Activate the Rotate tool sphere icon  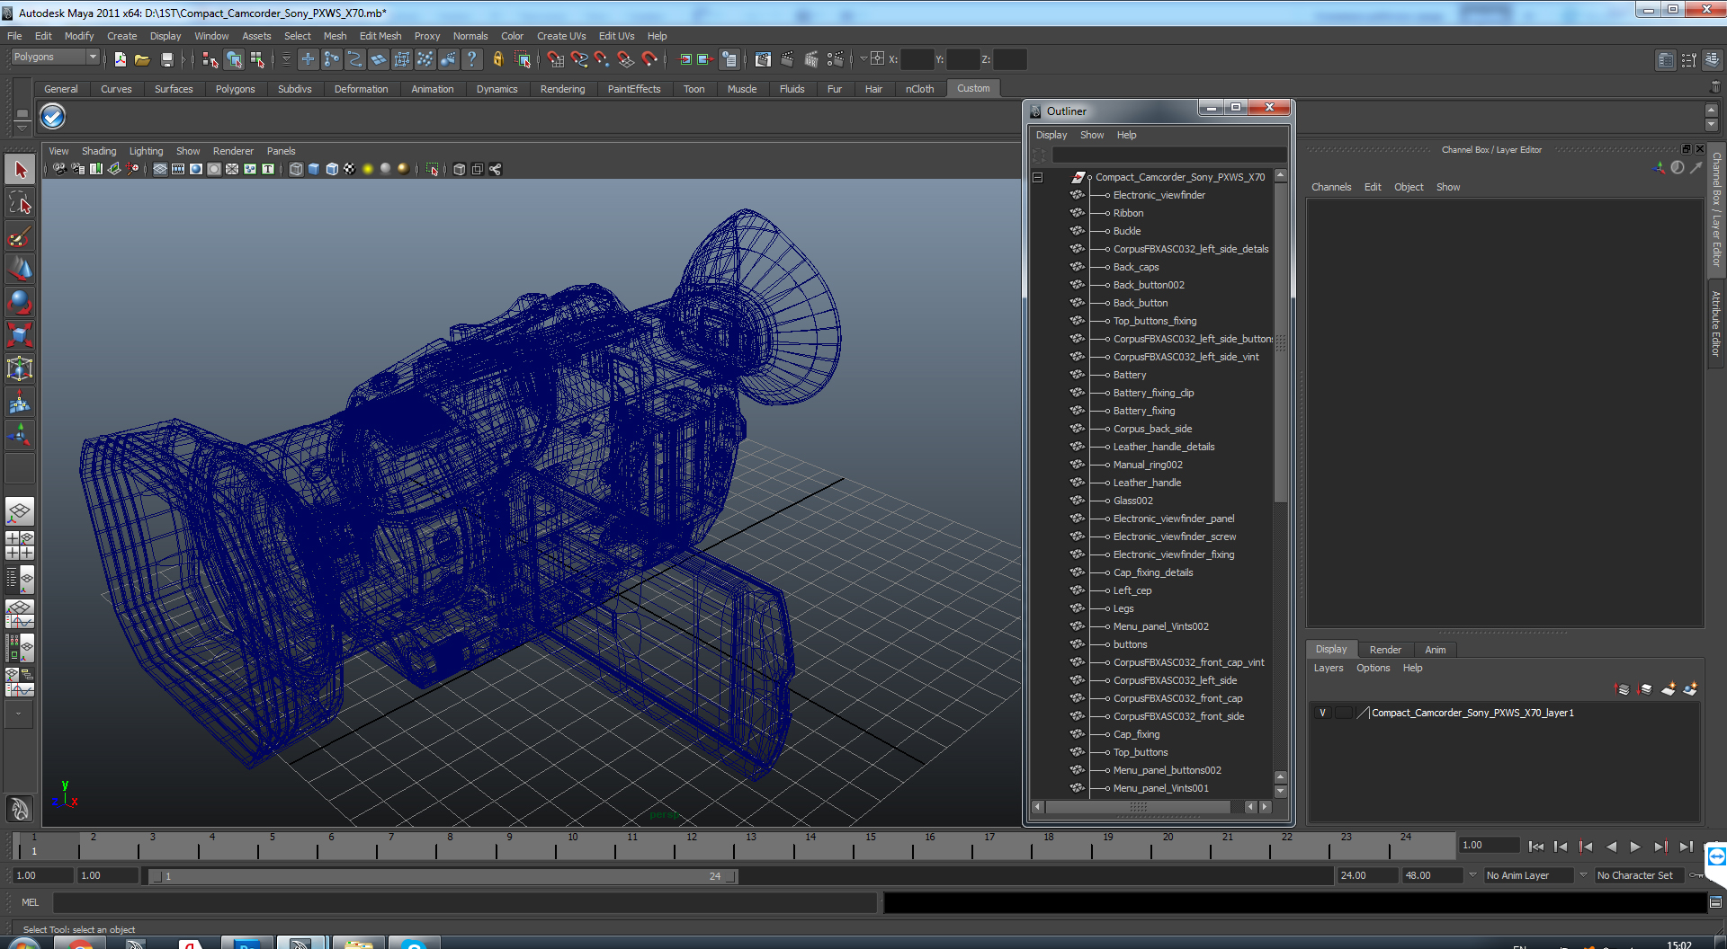(20, 302)
